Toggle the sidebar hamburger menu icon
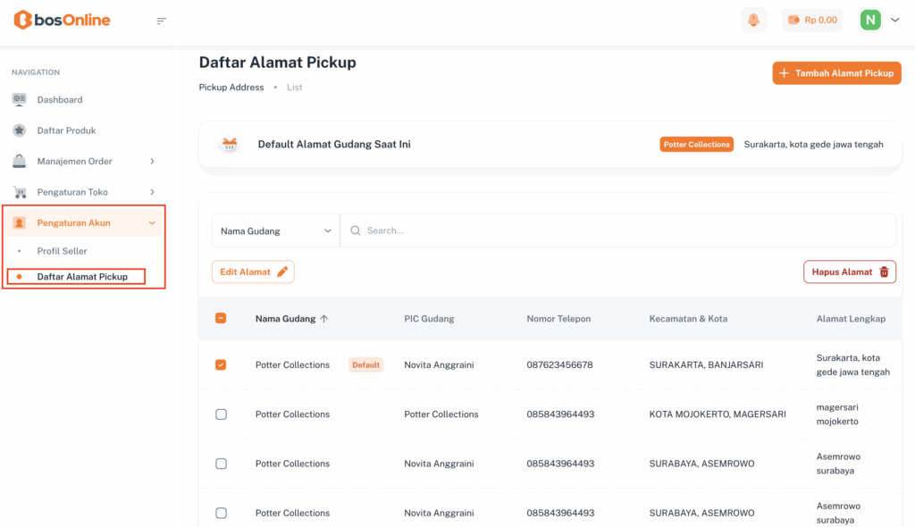Viewport: 915px width, 527px height. tap(162, 21)
